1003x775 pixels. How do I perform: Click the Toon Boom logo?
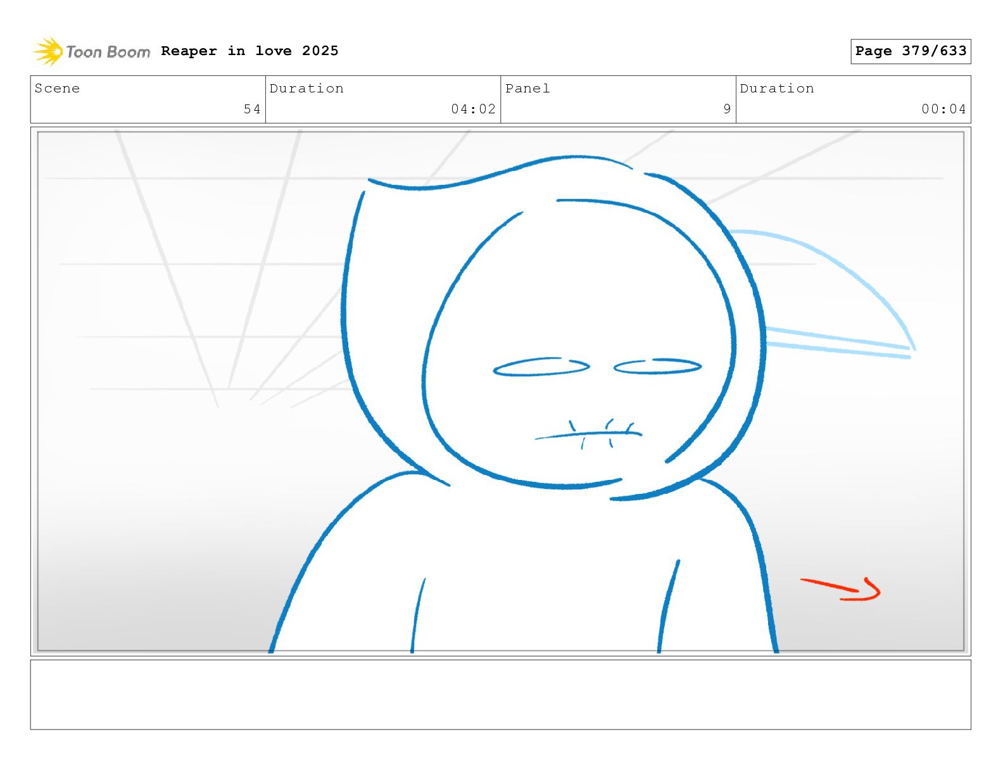[92, 51]
